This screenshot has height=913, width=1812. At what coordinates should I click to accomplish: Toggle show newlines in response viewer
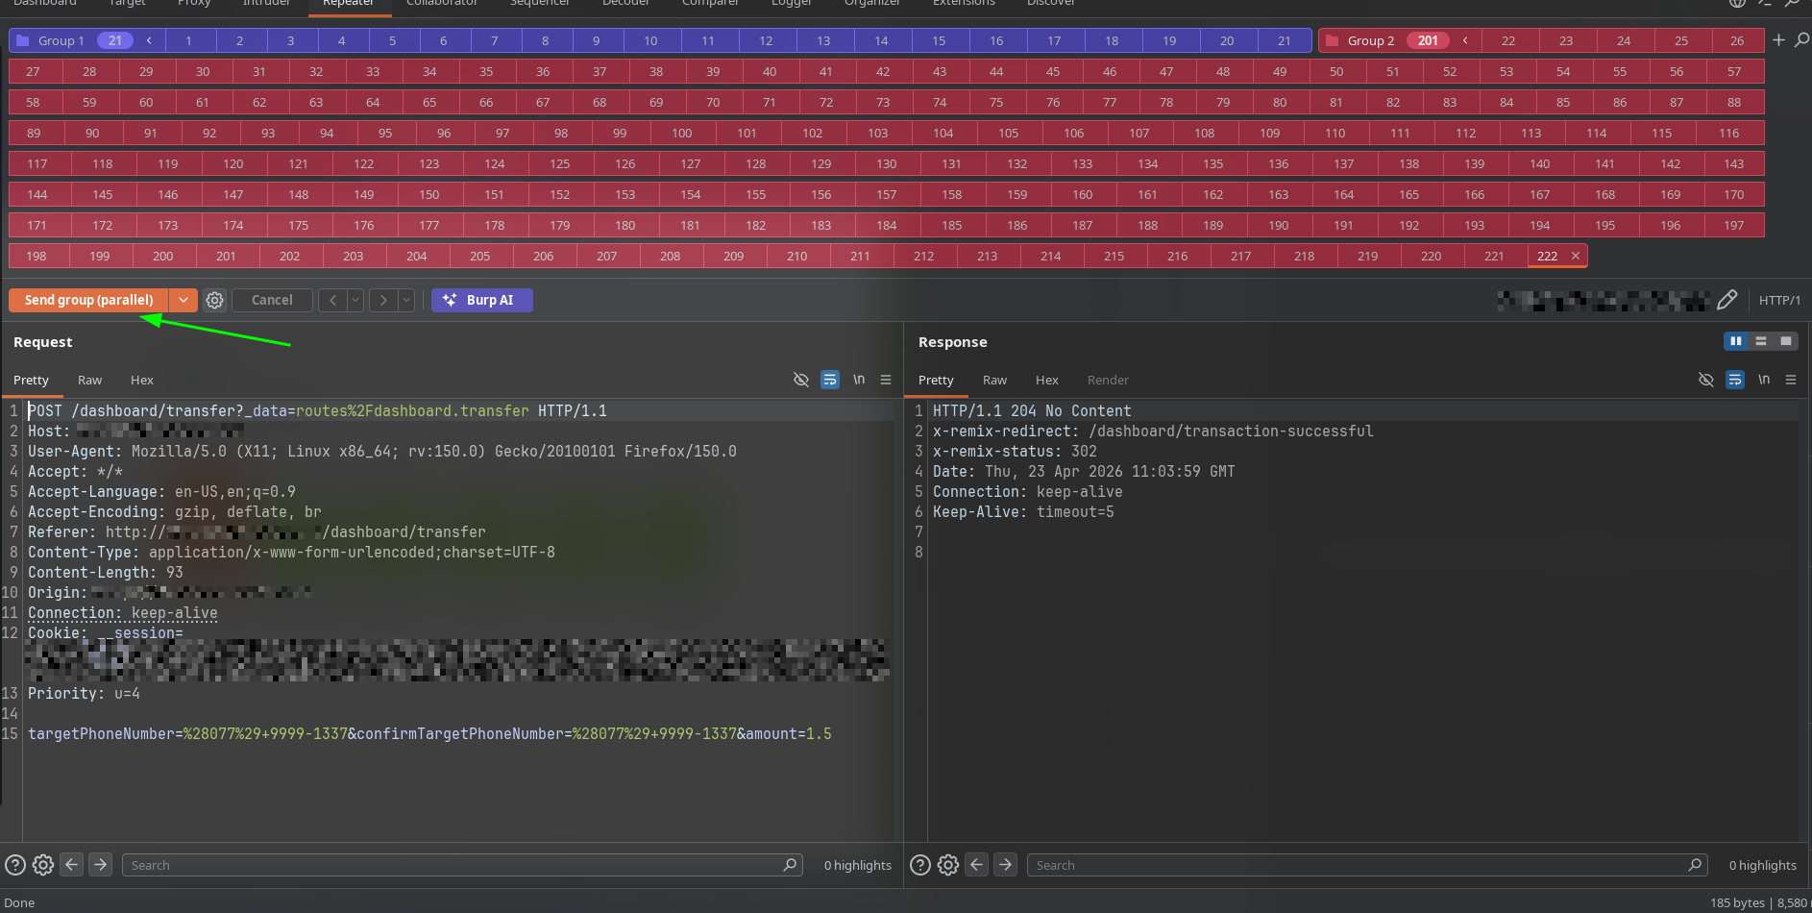[1764, 380]
